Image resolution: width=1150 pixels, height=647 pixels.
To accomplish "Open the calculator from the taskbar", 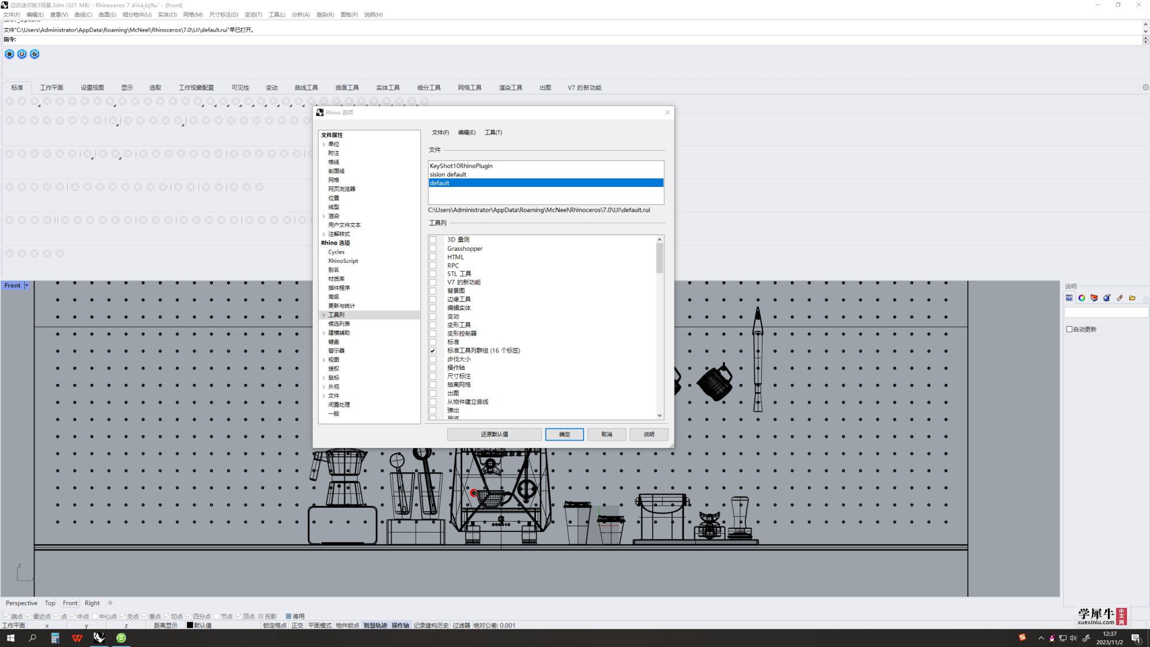I will (55, 638).
